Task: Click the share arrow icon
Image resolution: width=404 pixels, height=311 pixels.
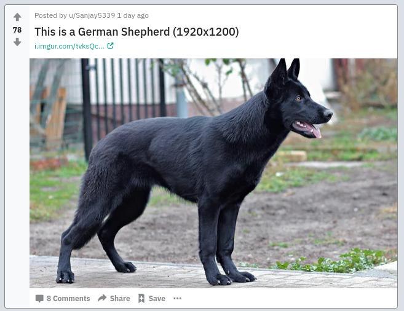Action: 102,298
